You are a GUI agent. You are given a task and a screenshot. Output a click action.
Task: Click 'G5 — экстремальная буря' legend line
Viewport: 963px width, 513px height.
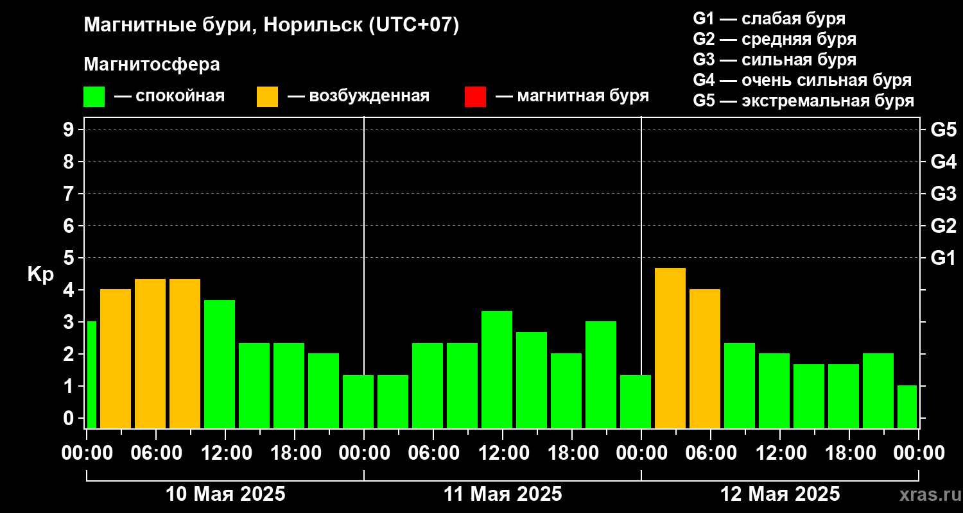click(803, 101)
